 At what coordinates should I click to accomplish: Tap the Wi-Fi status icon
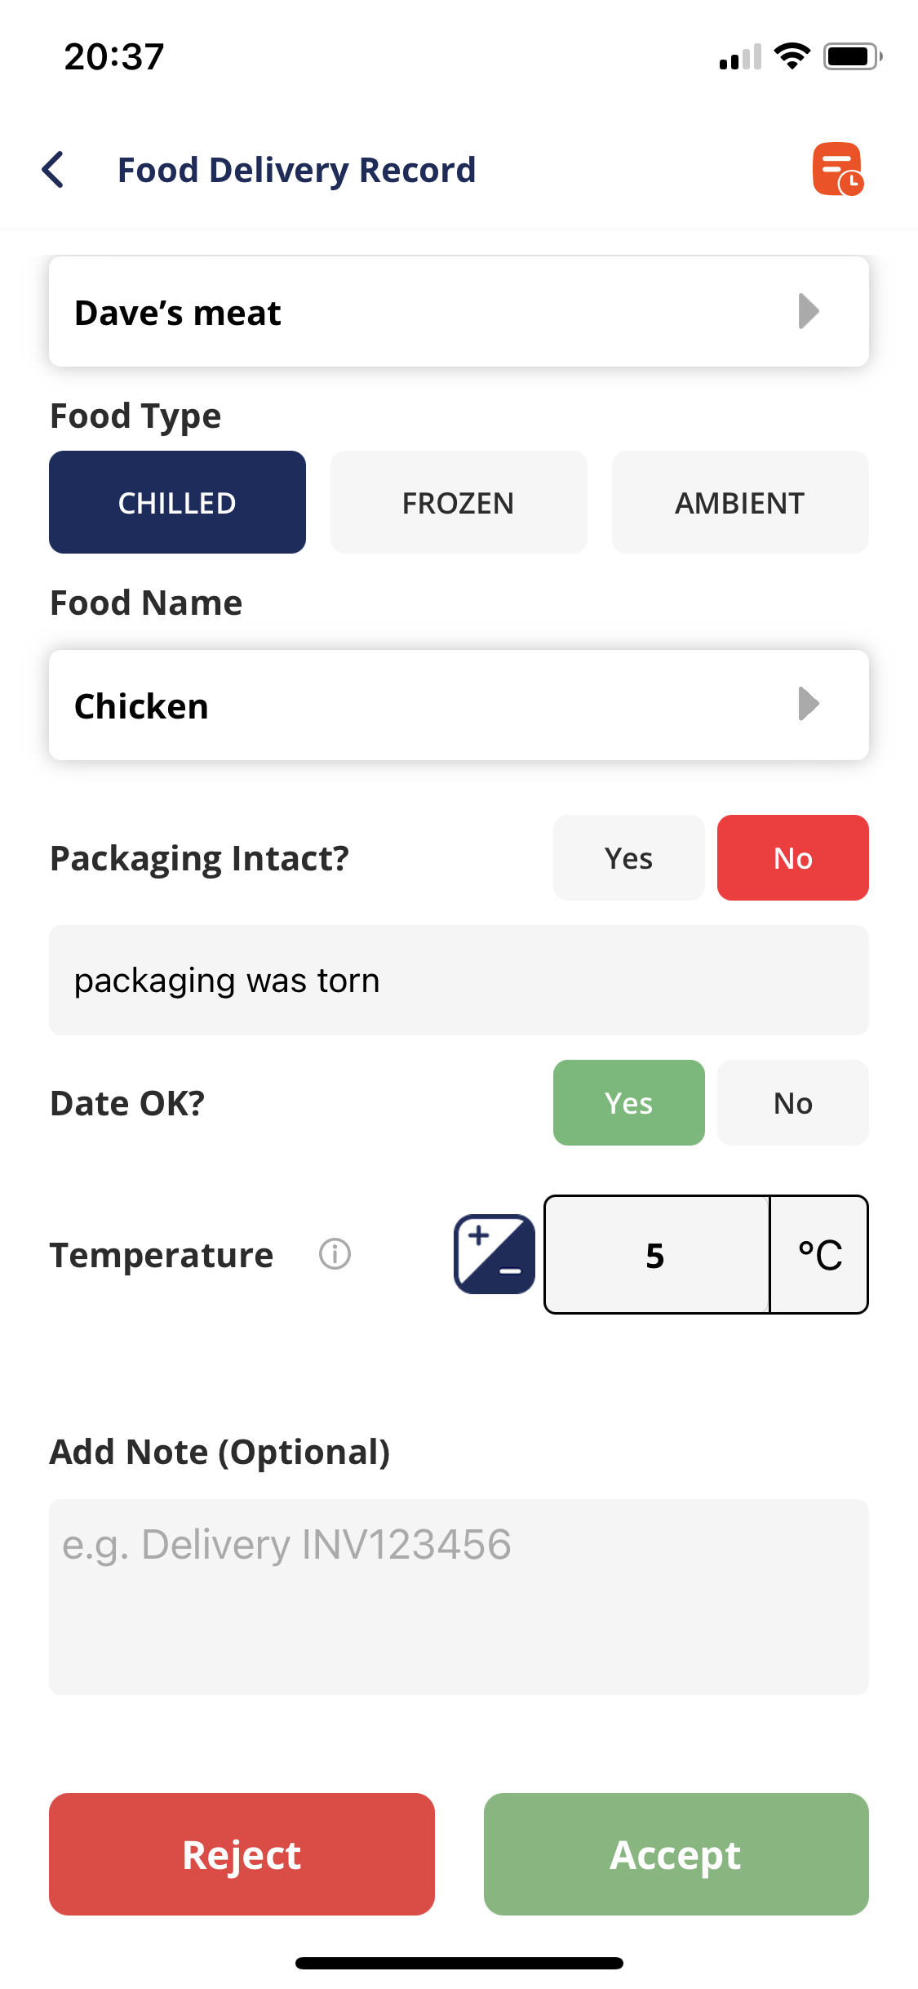[792, 56]
